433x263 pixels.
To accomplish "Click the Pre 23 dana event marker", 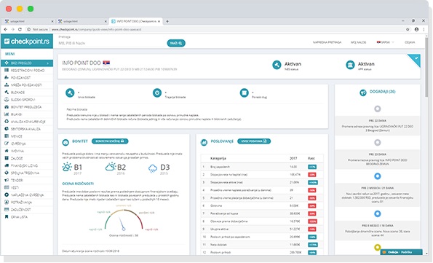I will 378,143.
